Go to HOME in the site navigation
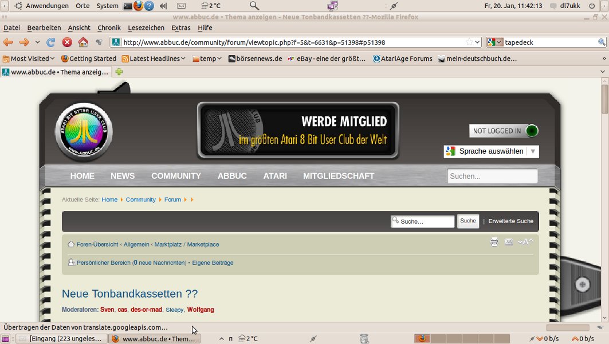The height and width of the screenshot is (344, 609). [x=82, y=176]
